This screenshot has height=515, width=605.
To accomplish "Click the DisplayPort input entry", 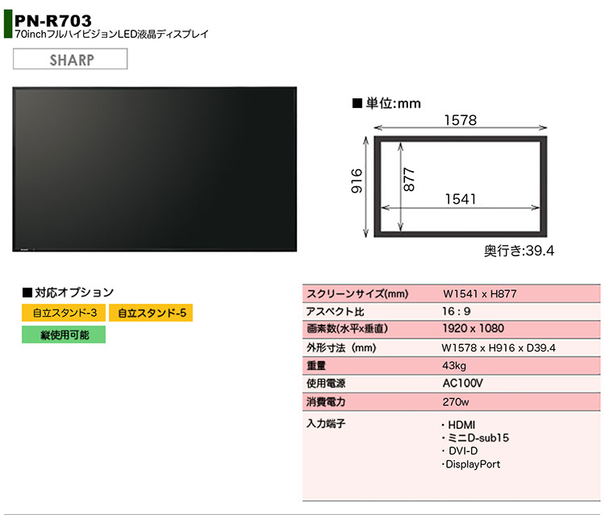I will click(471, 464).
